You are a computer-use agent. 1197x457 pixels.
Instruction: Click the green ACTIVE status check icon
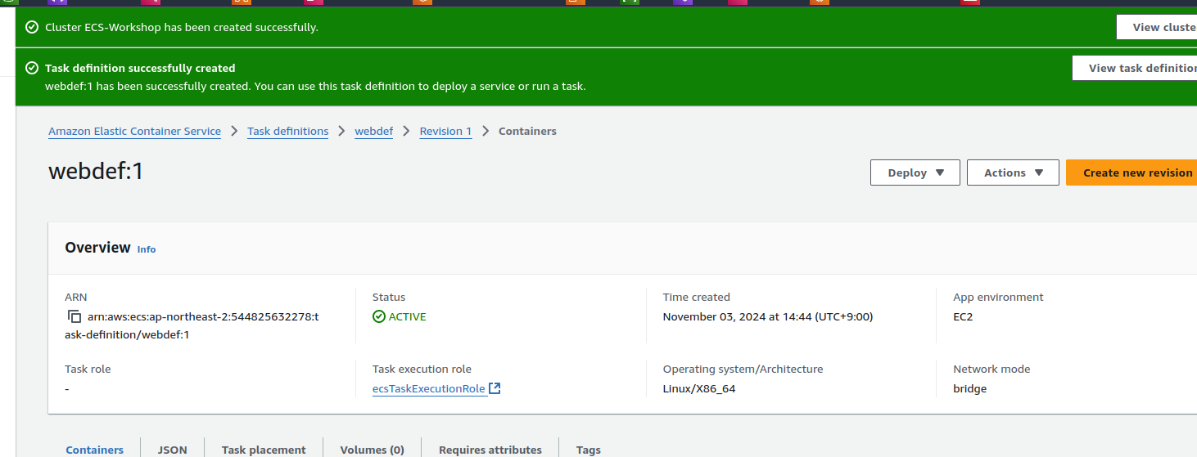(378, 316)
